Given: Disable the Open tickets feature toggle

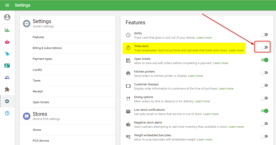Looking at the screenshot, I should 264,60.
